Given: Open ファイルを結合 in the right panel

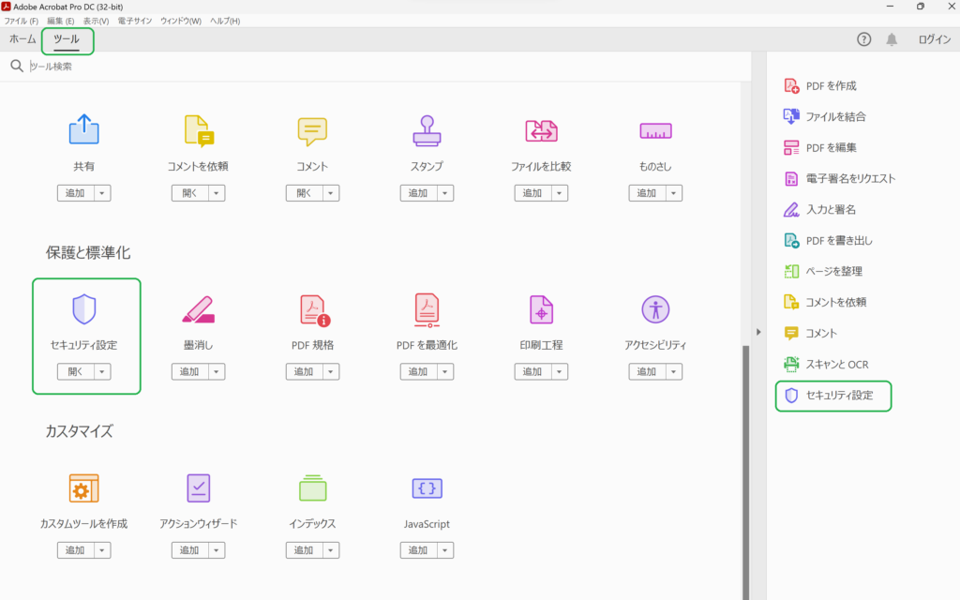Looking at the screenshot, I should click(825, 116).
